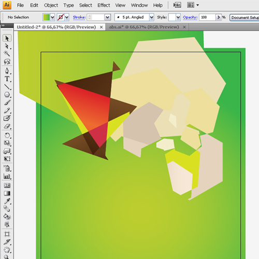The width and height of the screenshot is (259, 259).
Task: Open the File menu
Action: tap(20, 5)
